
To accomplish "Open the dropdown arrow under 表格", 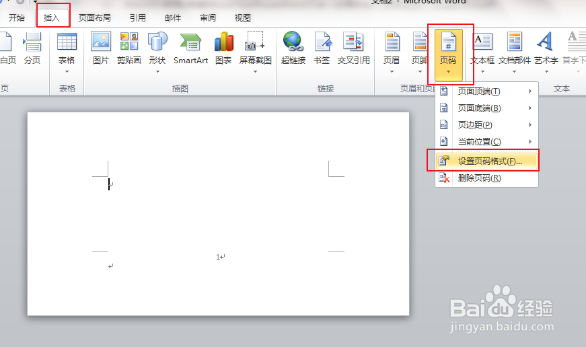I will tap(67, 71).
